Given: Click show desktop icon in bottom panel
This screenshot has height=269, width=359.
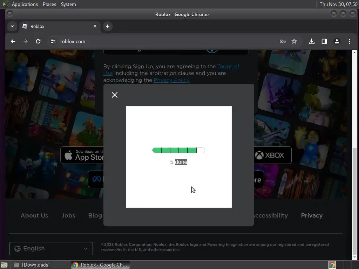Looking at the screenshot, I should 4,265.
